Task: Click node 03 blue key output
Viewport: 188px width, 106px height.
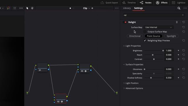Action: click(91, 70)
